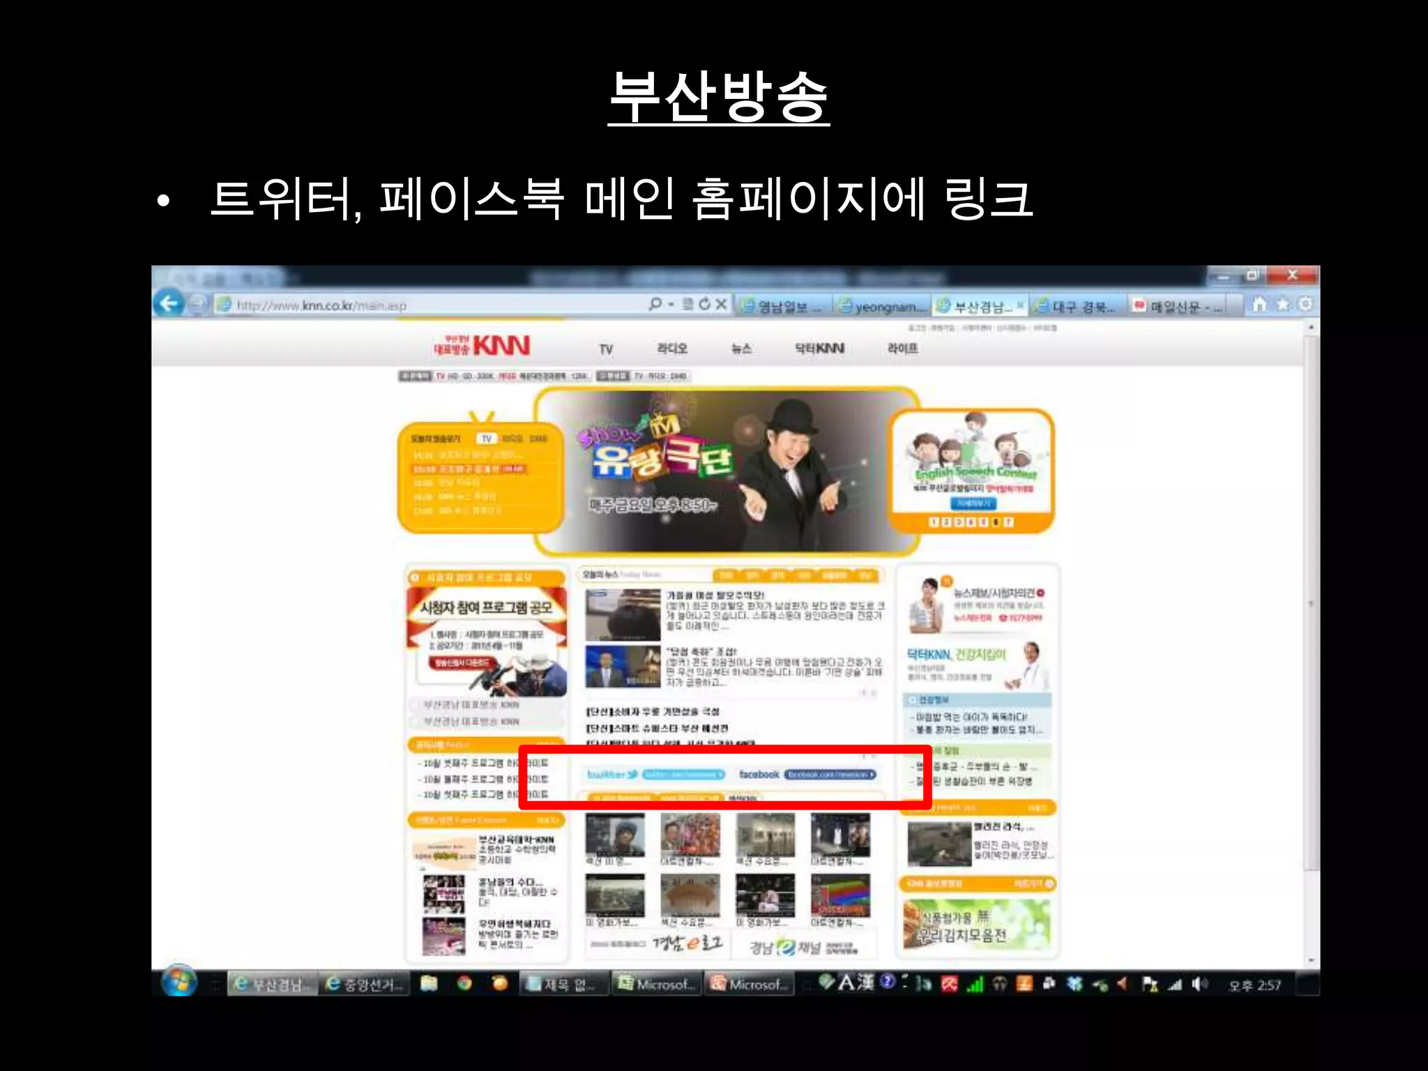Open the news anchor thumbnail story
The height and width of the screenshot is (1071, 1428).
622,667
